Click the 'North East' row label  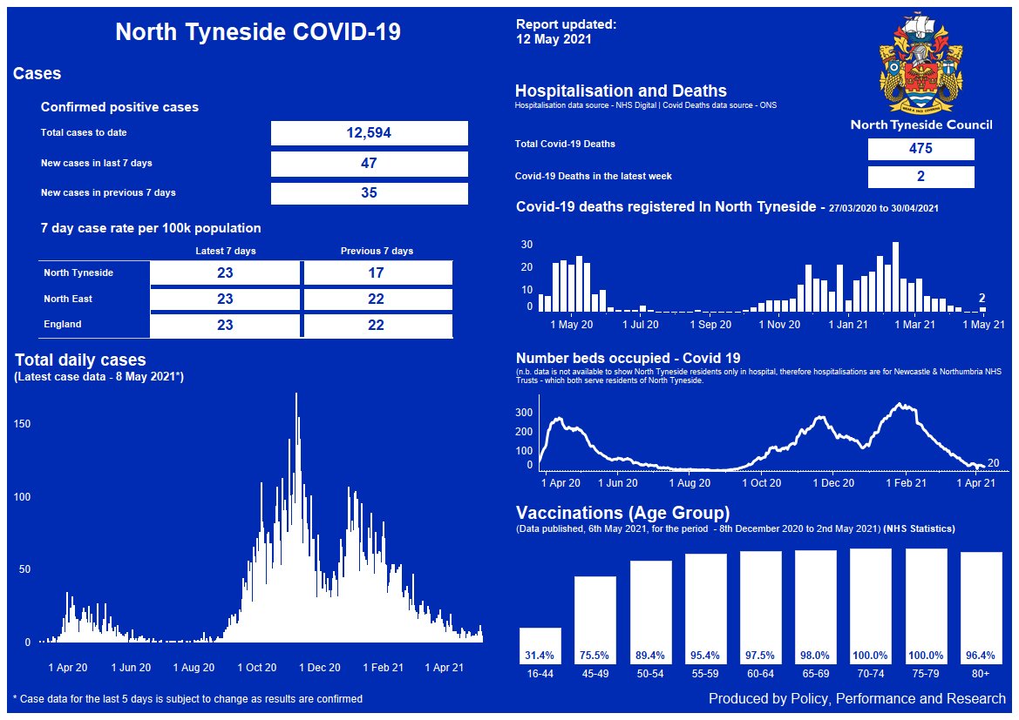click(68, 299)
